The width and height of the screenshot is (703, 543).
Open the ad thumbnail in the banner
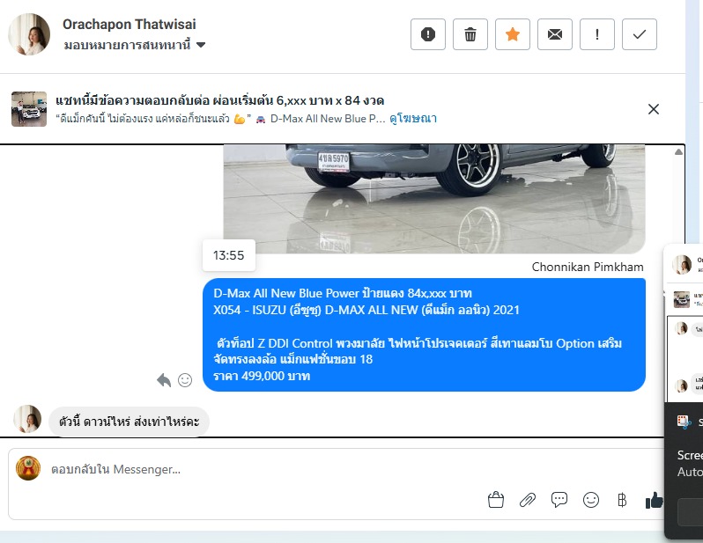point(29,109)
